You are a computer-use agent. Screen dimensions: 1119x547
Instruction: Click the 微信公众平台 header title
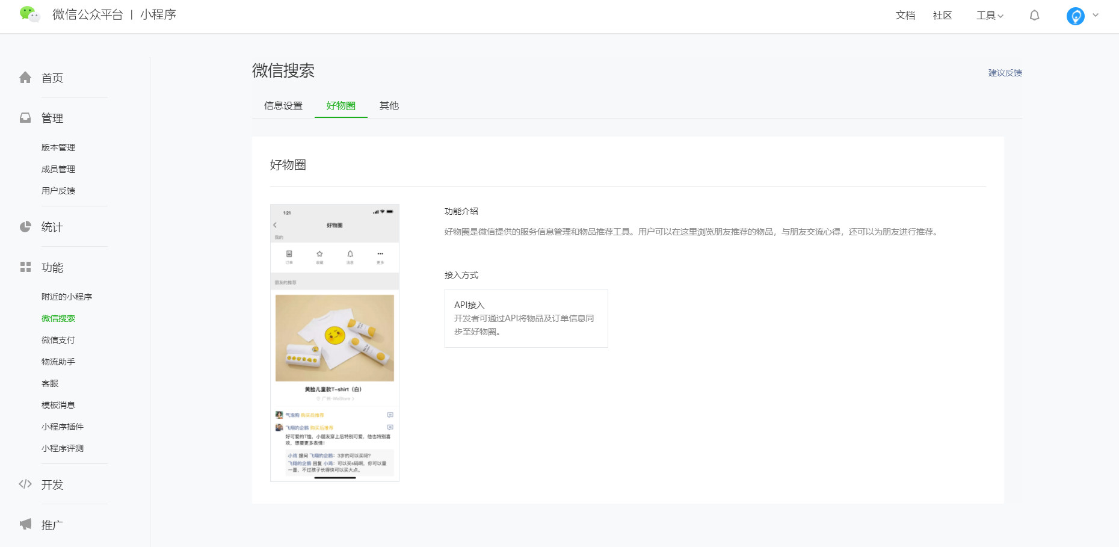point(88,14)
